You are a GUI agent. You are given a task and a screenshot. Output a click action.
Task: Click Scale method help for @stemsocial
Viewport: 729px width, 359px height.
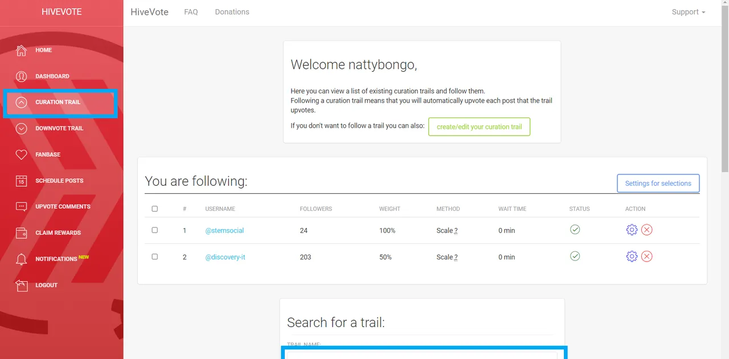(x=456, y=231)
